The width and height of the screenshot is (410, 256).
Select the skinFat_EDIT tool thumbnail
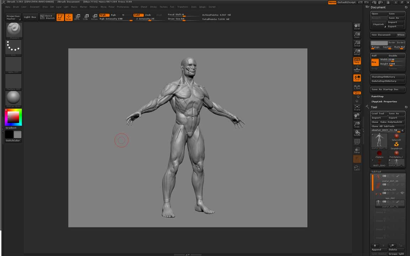[x=379, y=141]
